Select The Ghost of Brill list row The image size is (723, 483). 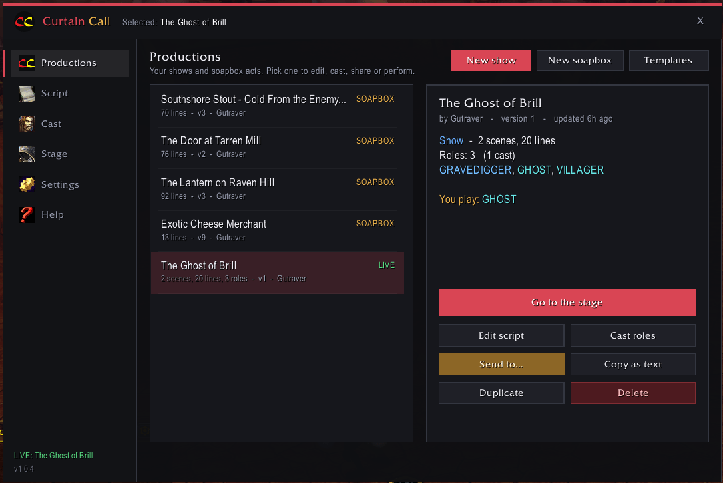point(278,273)
